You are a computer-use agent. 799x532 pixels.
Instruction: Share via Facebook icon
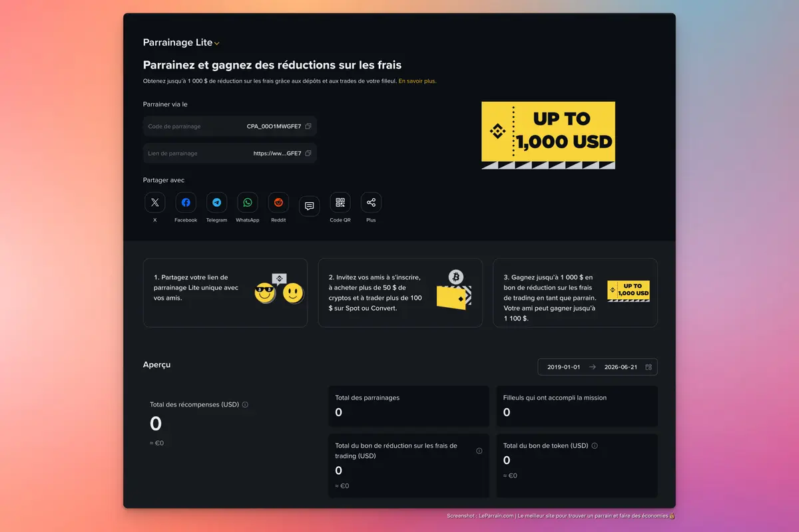pyautogui.click(x=186, y=203)
